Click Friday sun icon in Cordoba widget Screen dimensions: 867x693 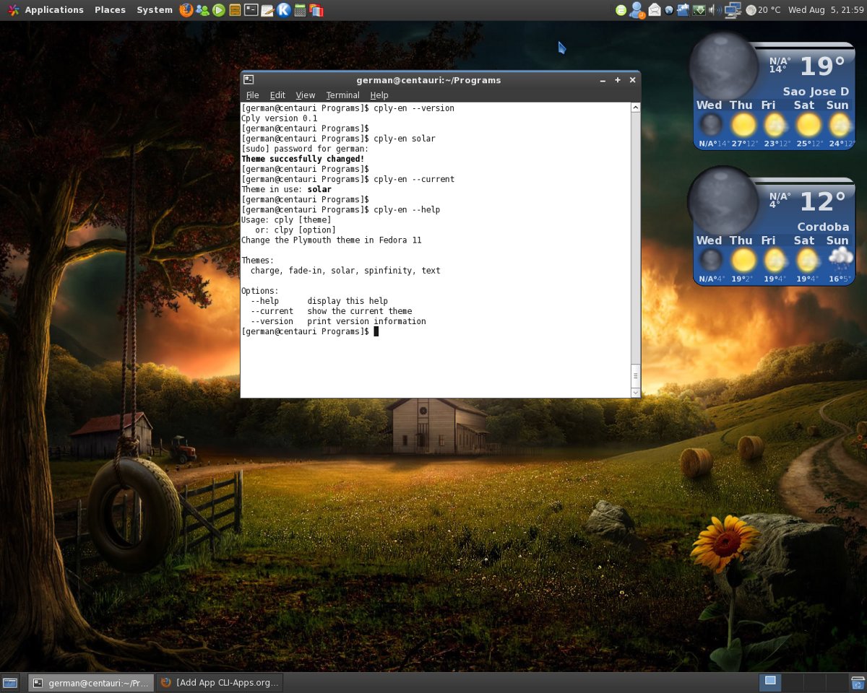pyautogui.click(x=775, y=260)
